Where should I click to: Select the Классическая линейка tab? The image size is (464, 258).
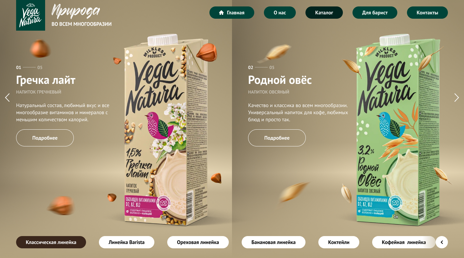point(51,242)
